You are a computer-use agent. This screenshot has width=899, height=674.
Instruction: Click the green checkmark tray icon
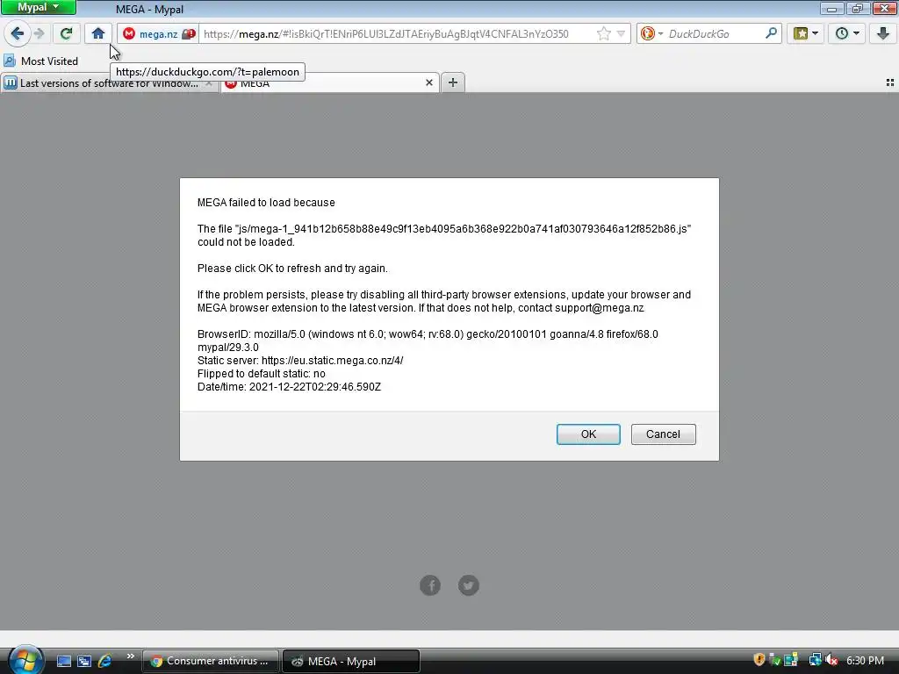(x=774, y=660)
